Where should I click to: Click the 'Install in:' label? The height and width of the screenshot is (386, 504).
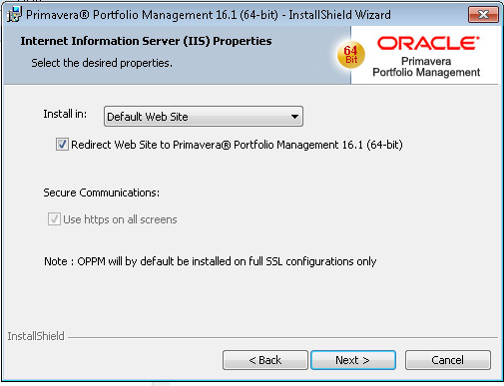point(65,114)
